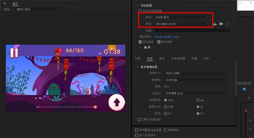The height and width of the screenshot is (138, 254).
Task: Click the audio level meter
Action: tap(246, 124)
